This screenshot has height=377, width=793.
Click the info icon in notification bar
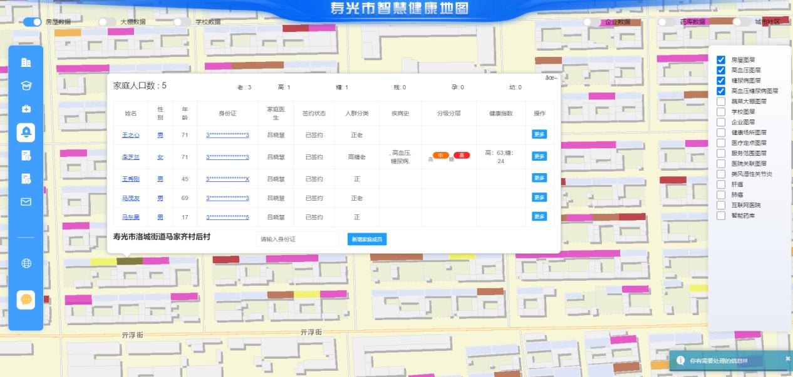click(680, 361)
